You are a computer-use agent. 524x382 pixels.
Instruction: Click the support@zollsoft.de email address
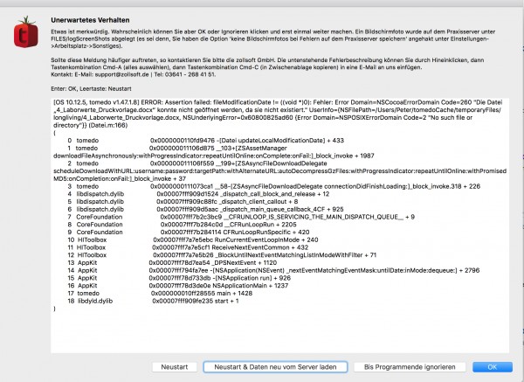pyautogui.click(x=121, y=74)
